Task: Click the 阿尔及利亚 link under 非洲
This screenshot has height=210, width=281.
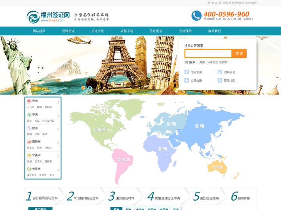Action: tap(48, 121)
